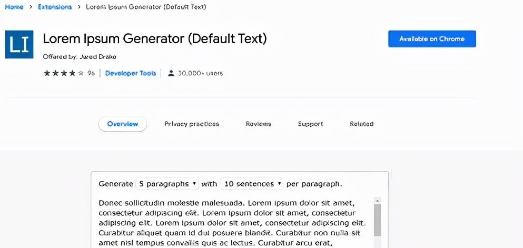
Task: Open the Developer Tools category link
Action: (x=131, y=73)
